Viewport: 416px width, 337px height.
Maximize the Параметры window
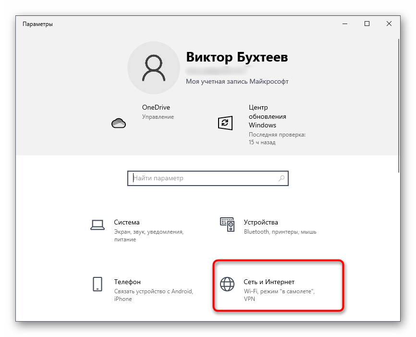(367, 24)
